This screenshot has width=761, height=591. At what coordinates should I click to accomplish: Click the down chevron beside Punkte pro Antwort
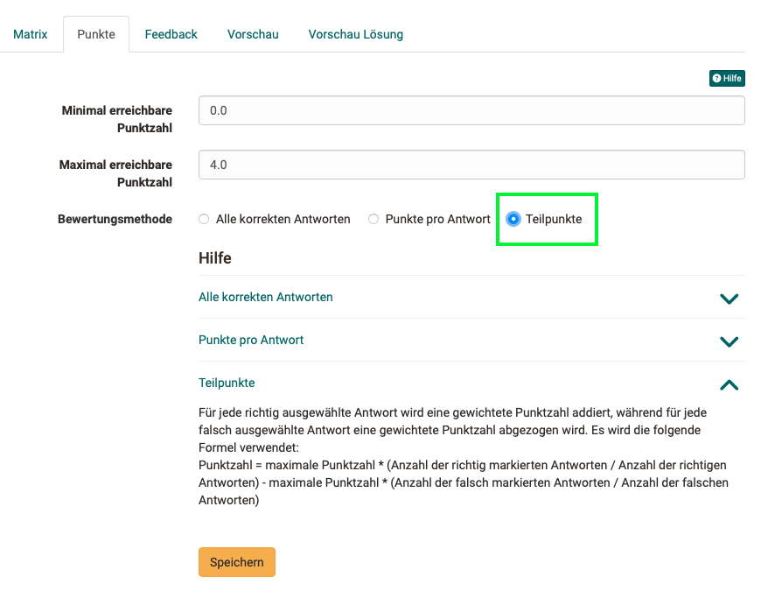pos(729,341)
